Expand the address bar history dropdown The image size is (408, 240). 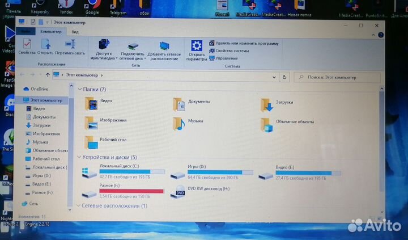coord(274,77)
